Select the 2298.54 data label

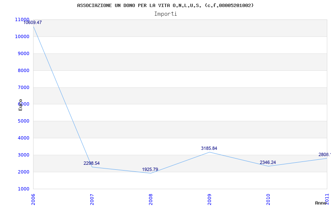(91, 163)
